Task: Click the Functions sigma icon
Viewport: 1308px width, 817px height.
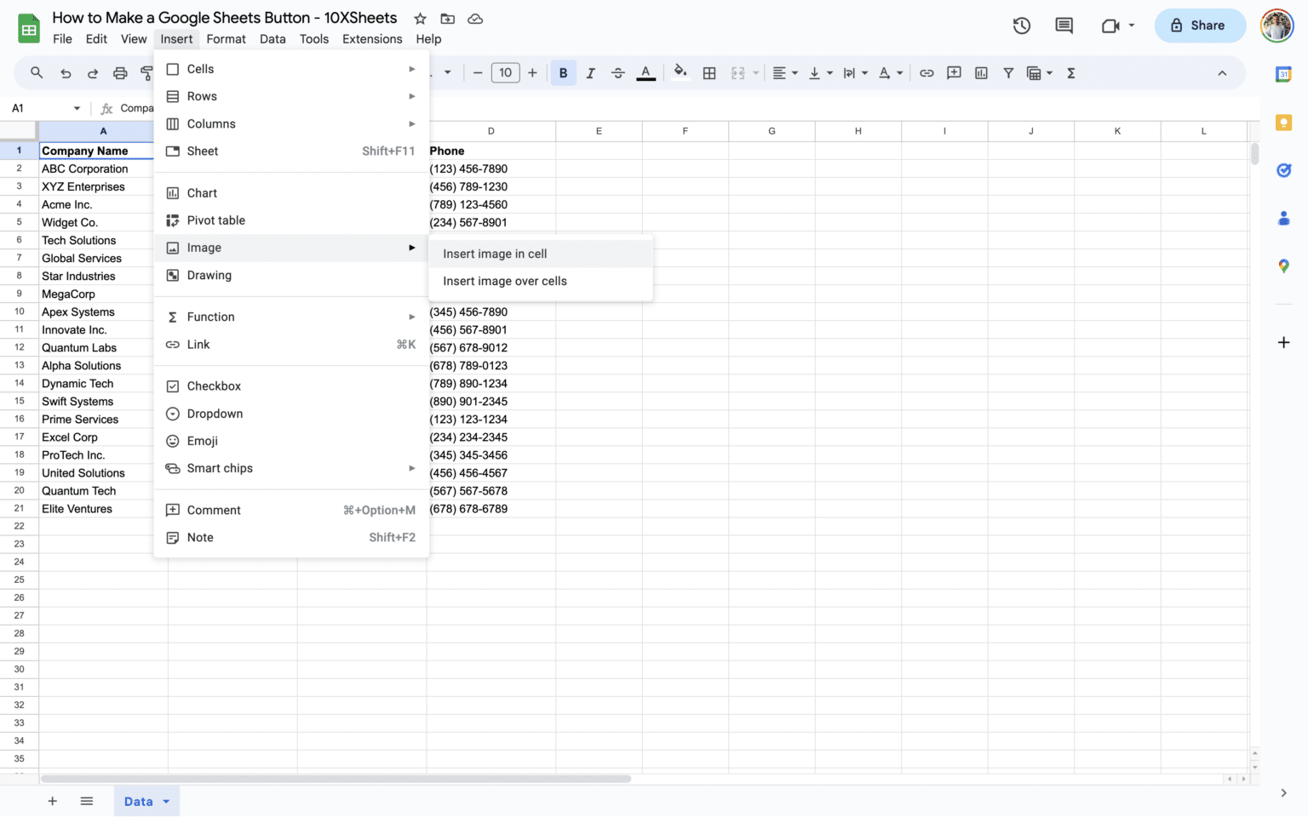Action: click(1070, 73)
